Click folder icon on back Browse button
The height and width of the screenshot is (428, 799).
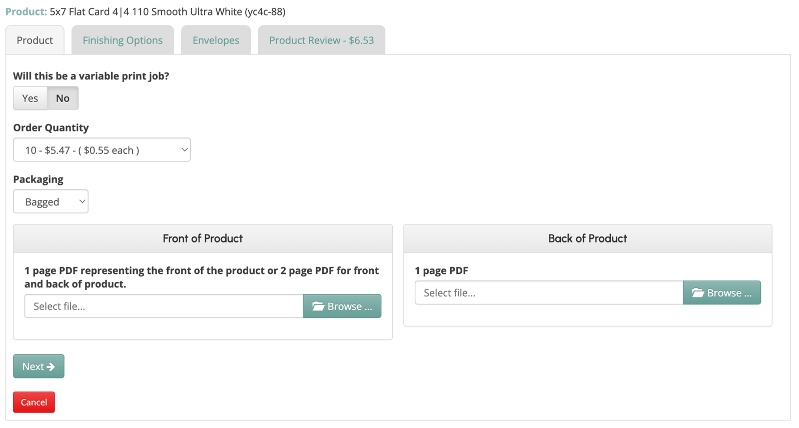coord(698,292)
